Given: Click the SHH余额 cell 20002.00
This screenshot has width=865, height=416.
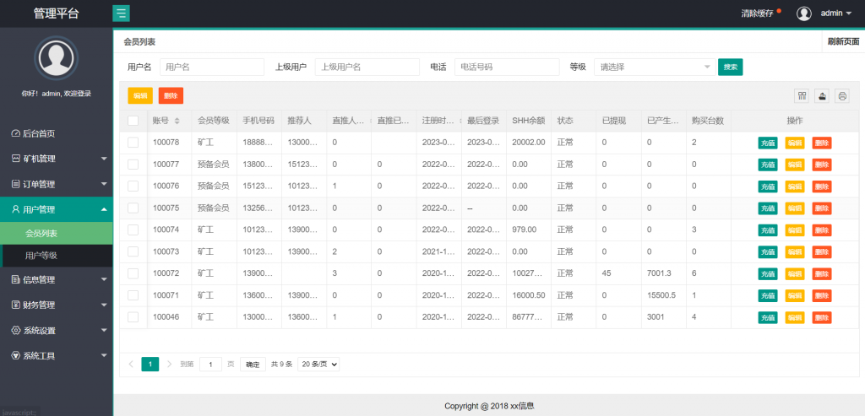Looking at the screenshot, I should (x=529, y=142).
